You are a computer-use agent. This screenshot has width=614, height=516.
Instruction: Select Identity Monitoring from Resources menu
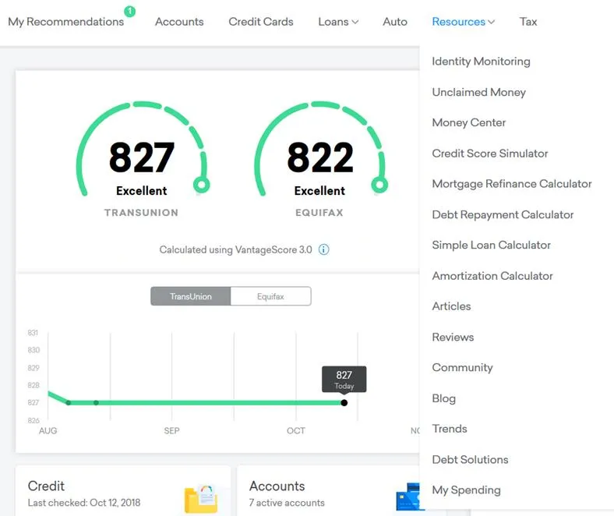point(481,62)
